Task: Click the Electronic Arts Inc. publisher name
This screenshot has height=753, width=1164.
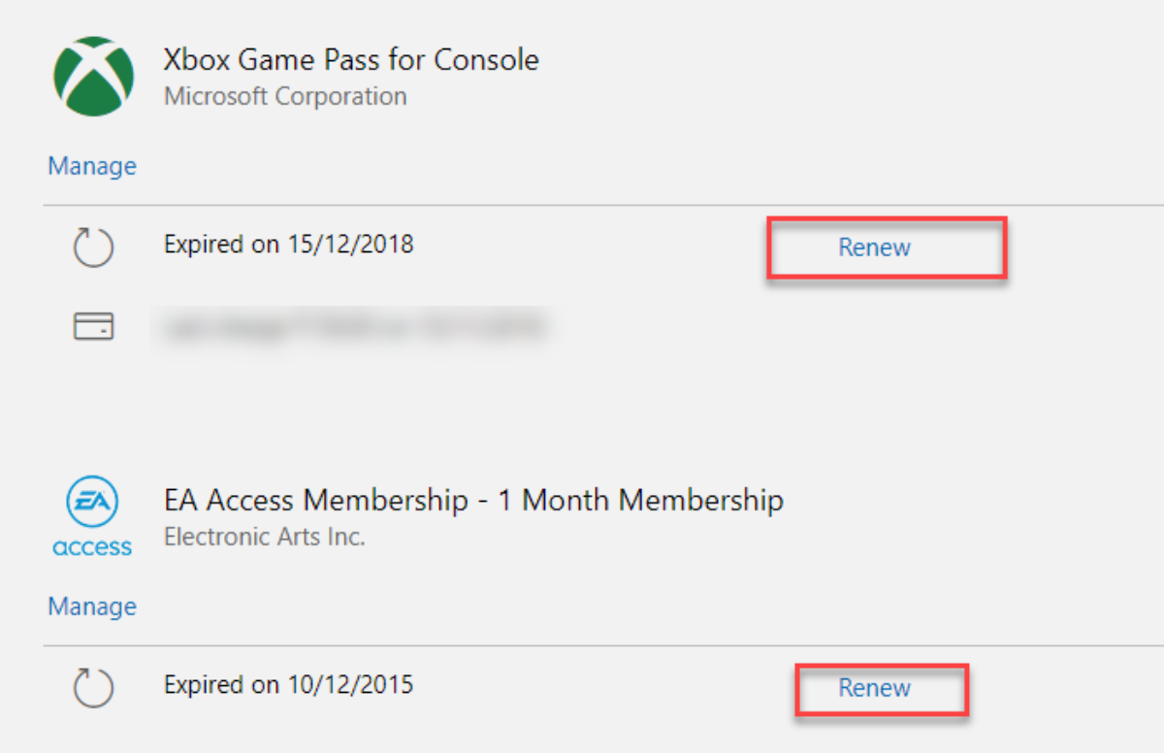Action: (265, 537)
